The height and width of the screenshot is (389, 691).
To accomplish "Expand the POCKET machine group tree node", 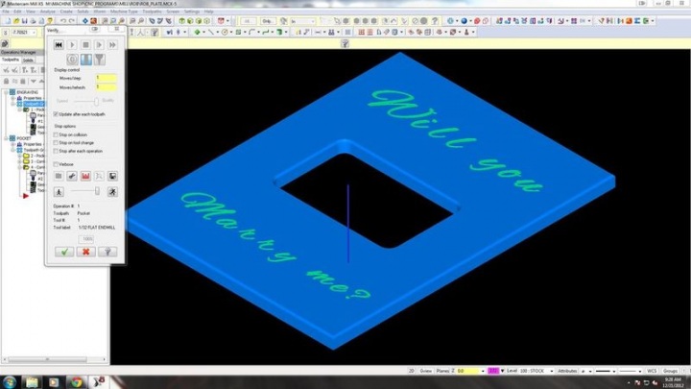I will [x=5, y=137].
